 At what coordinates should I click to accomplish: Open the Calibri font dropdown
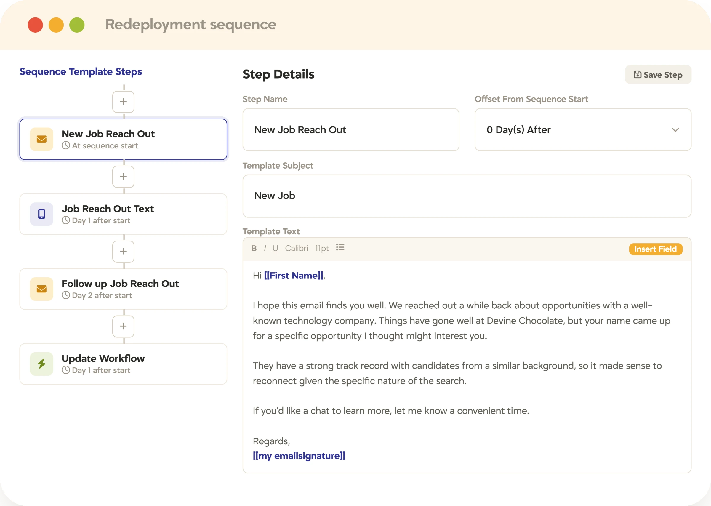pos(296,248)
